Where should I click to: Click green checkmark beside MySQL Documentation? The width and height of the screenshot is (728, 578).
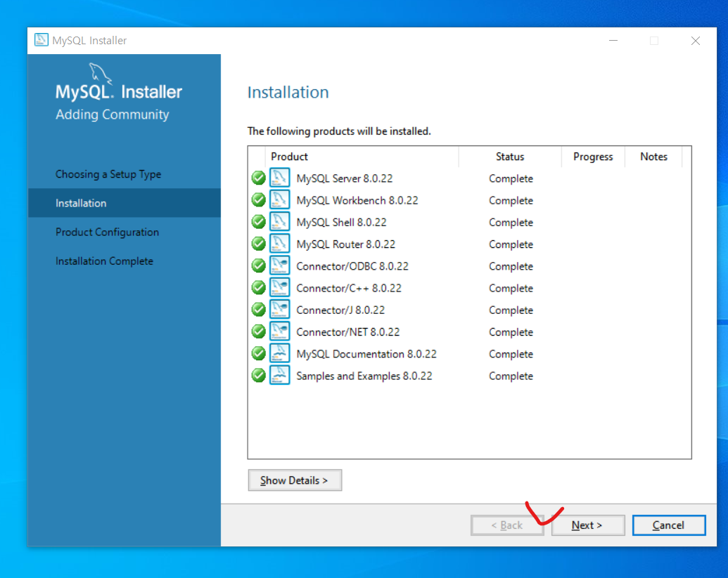(x=259, y=353)
